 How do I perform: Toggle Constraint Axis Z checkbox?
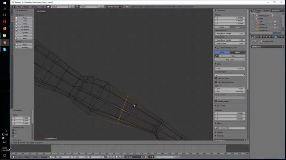click(13, 136)
